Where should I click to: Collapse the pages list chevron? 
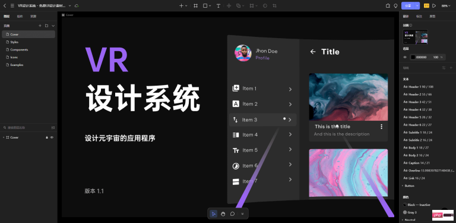coord(53,26)
